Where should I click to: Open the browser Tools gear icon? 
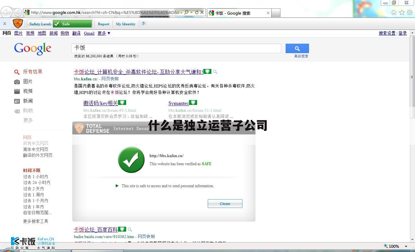(410, 13)
